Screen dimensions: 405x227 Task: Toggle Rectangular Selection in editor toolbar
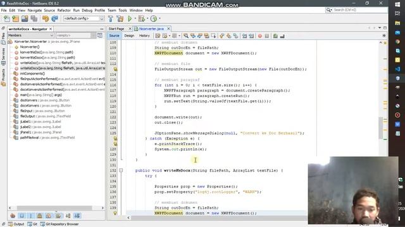pyautogui.click(x=213, y=36)
